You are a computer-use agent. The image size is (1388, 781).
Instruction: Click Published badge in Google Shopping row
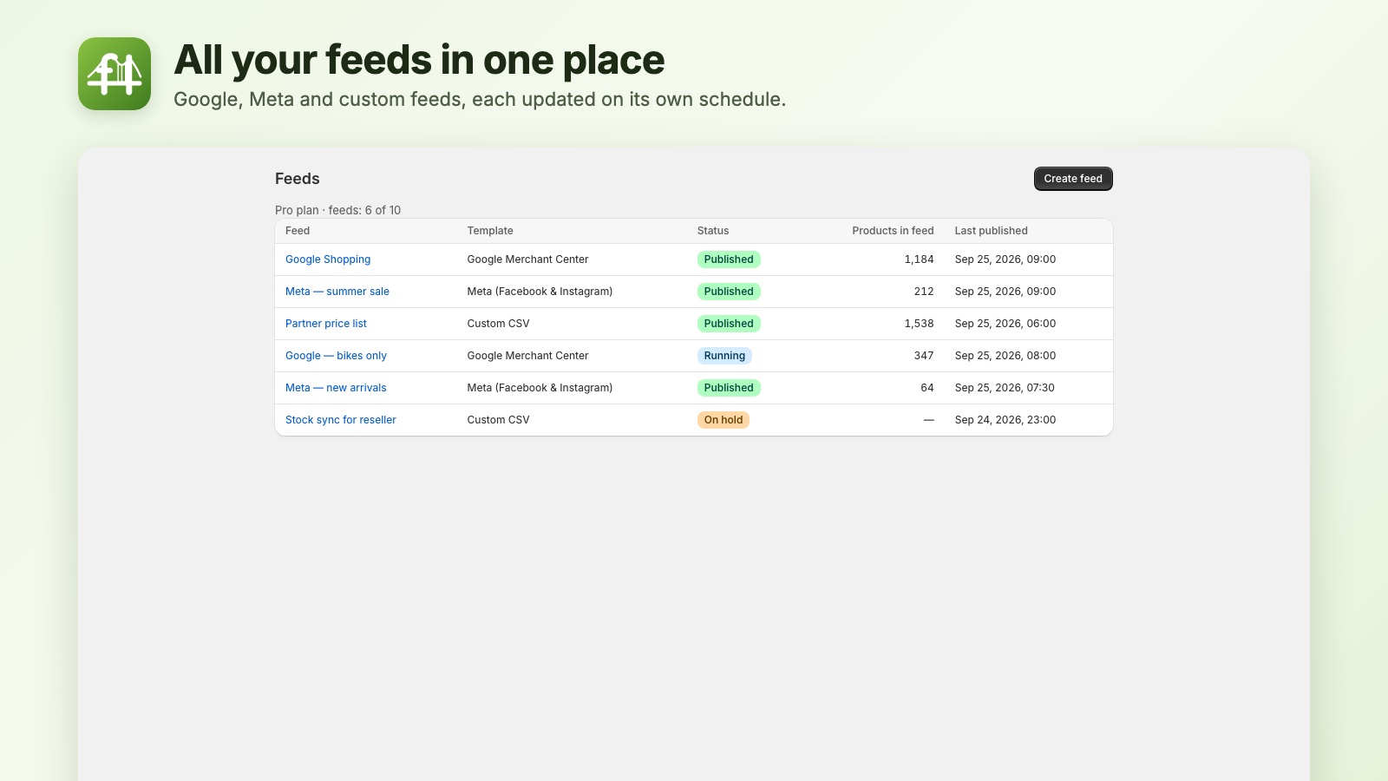(729, 259)
